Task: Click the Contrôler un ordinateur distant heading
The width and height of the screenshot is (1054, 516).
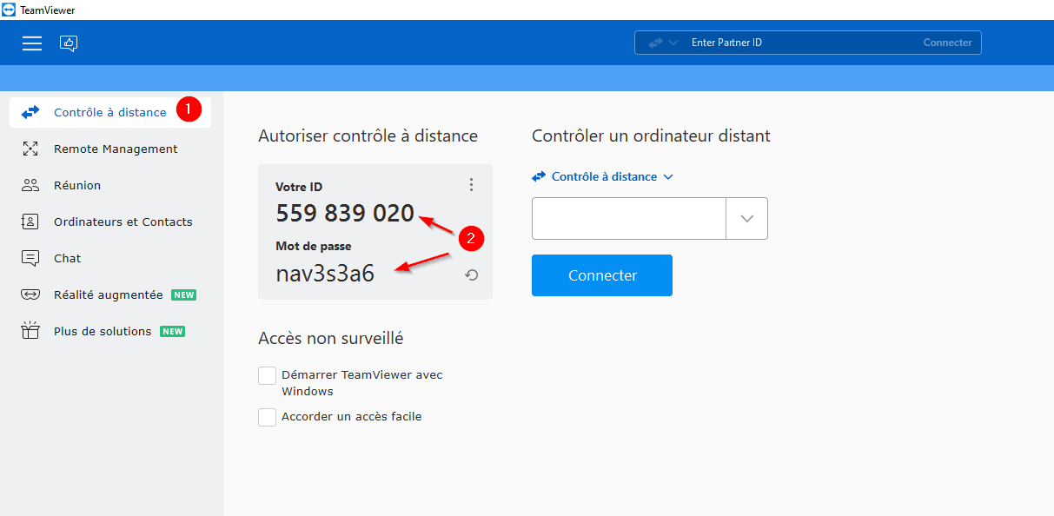Action: [x=651, y=136]
